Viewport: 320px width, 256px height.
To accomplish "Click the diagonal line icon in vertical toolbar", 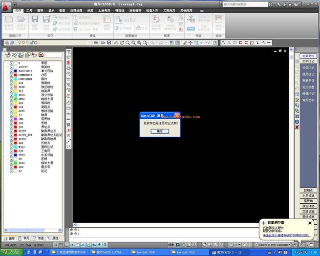I will pos(69,141).
